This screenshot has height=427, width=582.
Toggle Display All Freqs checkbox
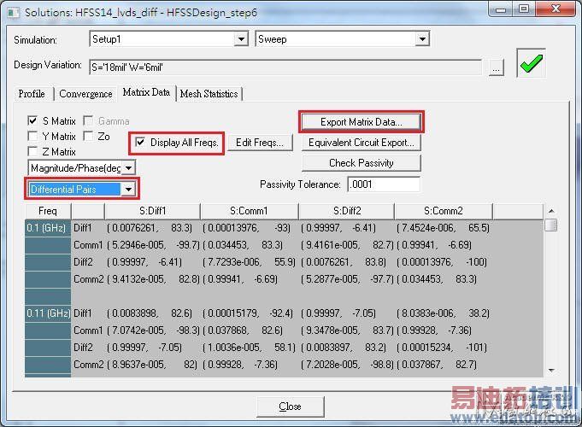pyautogui.click(x=140, y=142)
